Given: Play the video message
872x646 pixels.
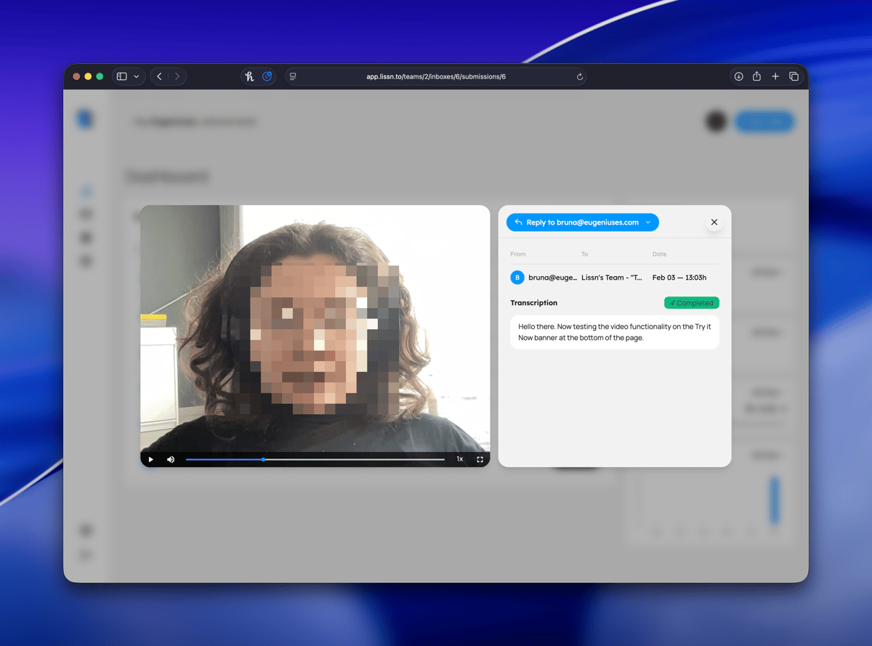Looking at the screenshot, I should (x=151, y=459).
